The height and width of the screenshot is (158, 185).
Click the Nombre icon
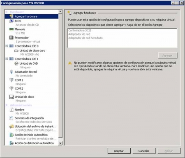click(x=12, y=110)
